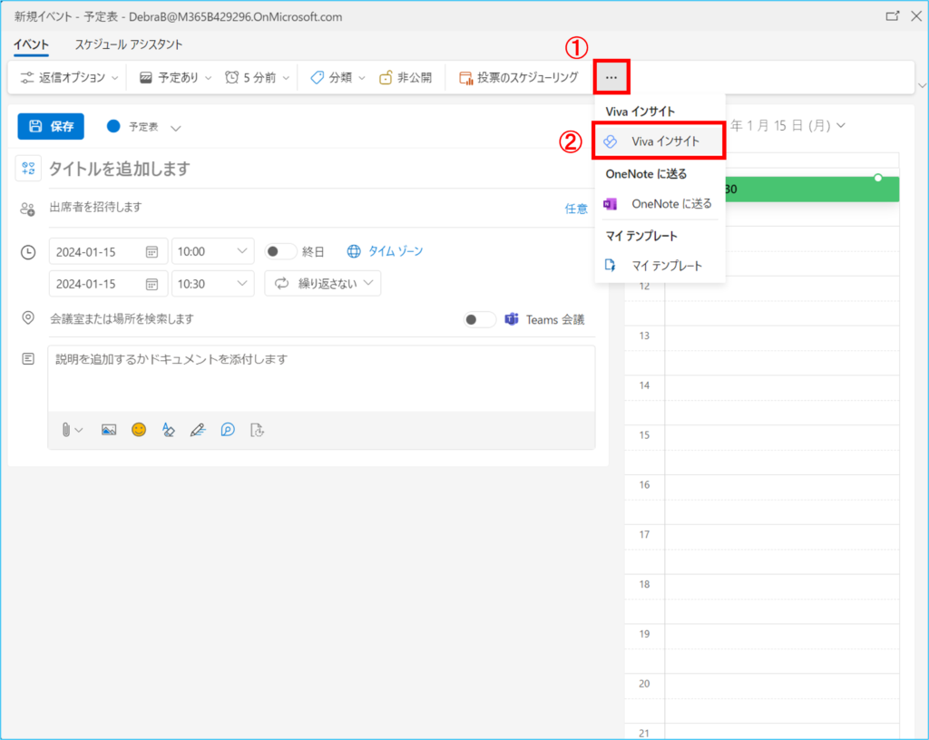Insert a picture into the description
The width and height of the screenshot is (929, 740).
109,429
